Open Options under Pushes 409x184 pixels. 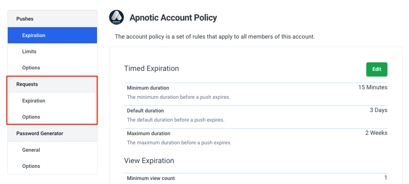pyautogui.click(x=31, y=68)
